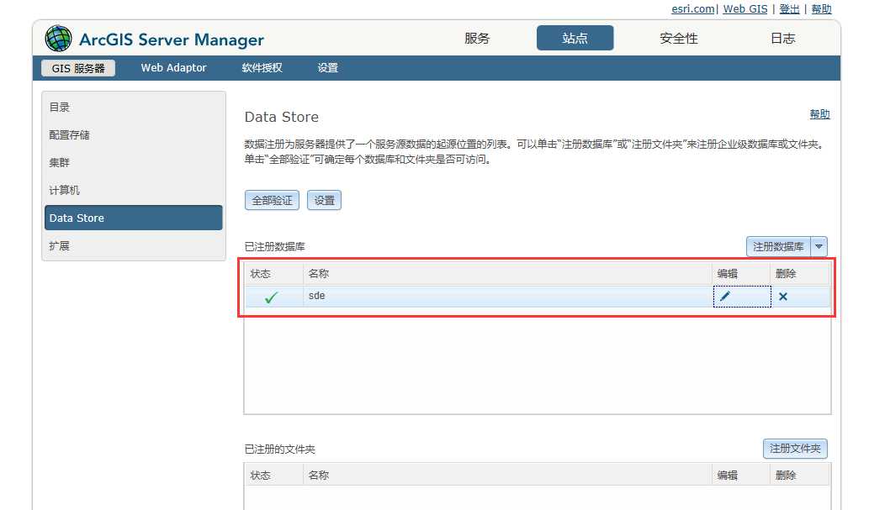
Task: Switch to the 日志 tab
Action: (x=783, y=39)
